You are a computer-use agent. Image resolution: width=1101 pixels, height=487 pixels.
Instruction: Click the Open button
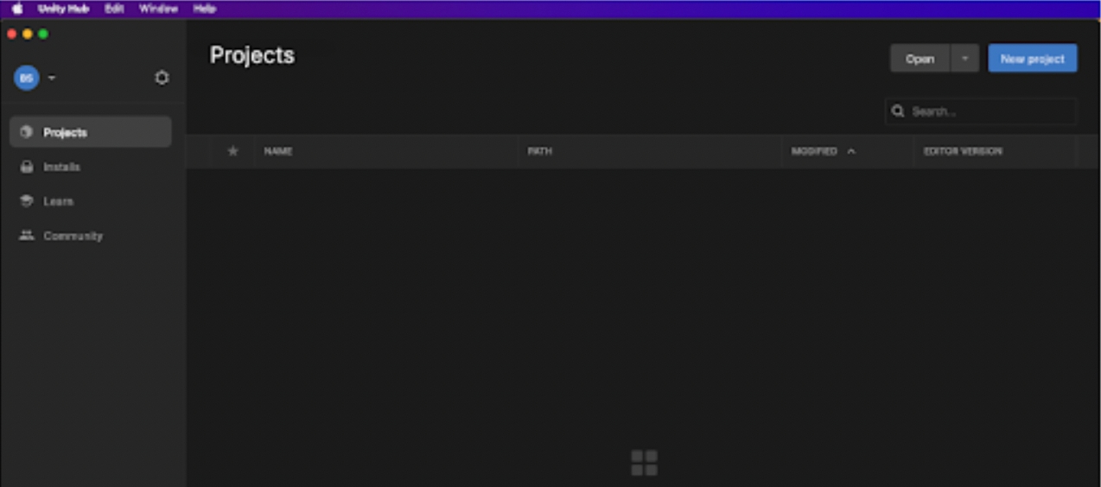[920, 59]
